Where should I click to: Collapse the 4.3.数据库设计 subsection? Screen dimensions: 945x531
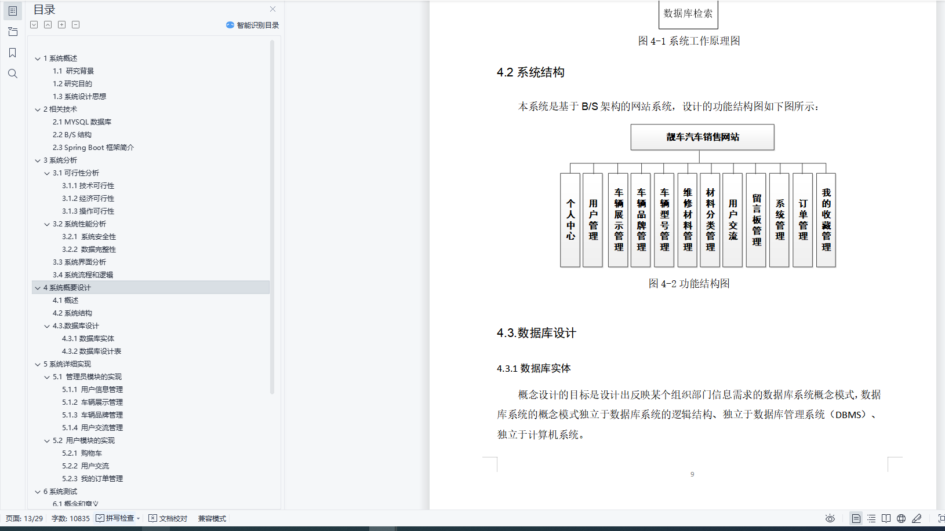[x=47, y=326]
